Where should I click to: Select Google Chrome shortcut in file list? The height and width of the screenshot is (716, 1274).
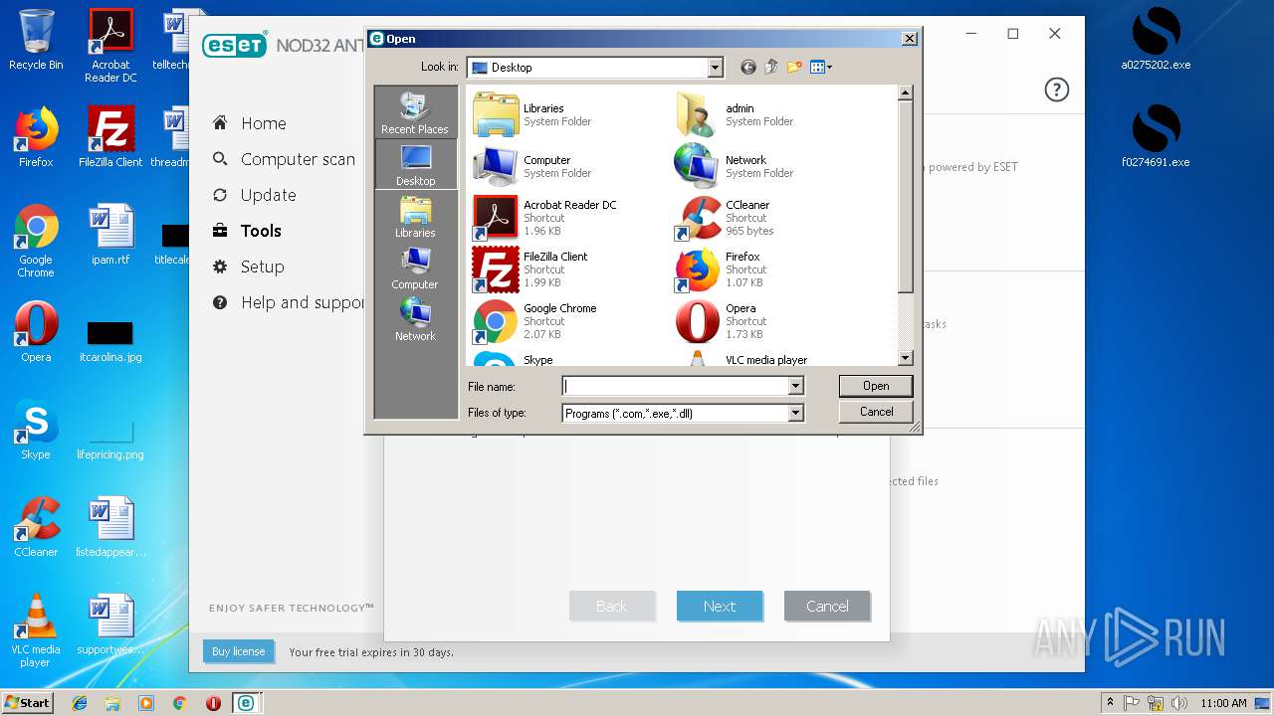pos(534,321)
